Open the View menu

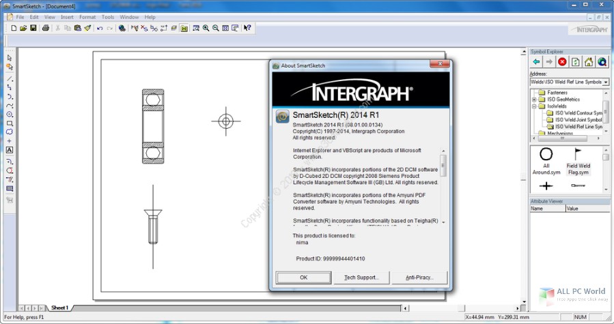click(x=50, y=17)
